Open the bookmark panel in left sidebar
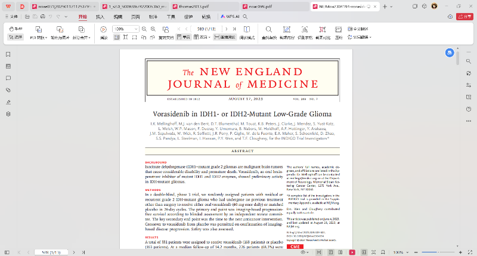477x256 pixels. pos(8,54)
